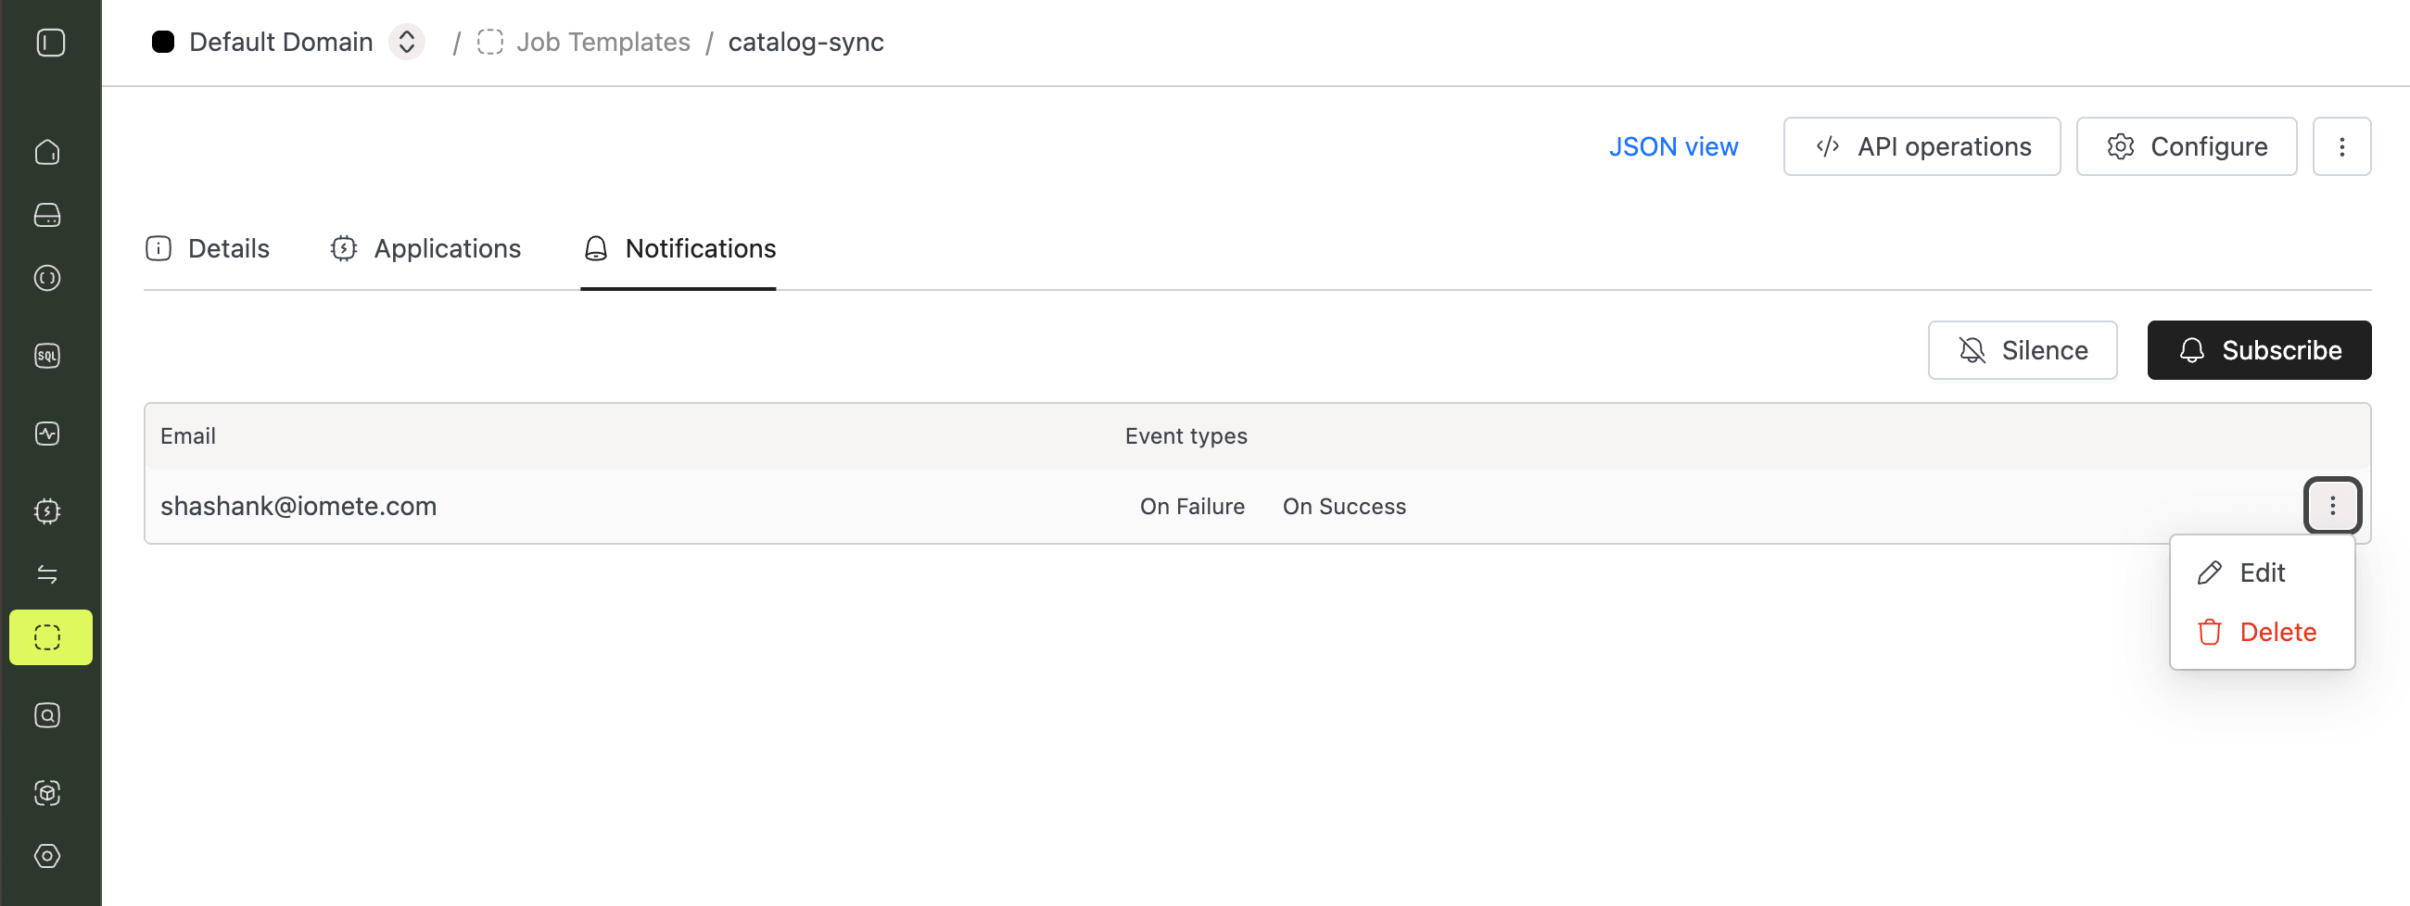Viewport: 2410px width, 906px height.
Task: Open the magnifier search icon in sidebar
Action: tap(47, 715)
